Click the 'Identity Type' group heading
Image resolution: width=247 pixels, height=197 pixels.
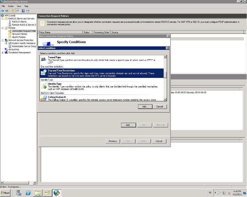[47, 80]
